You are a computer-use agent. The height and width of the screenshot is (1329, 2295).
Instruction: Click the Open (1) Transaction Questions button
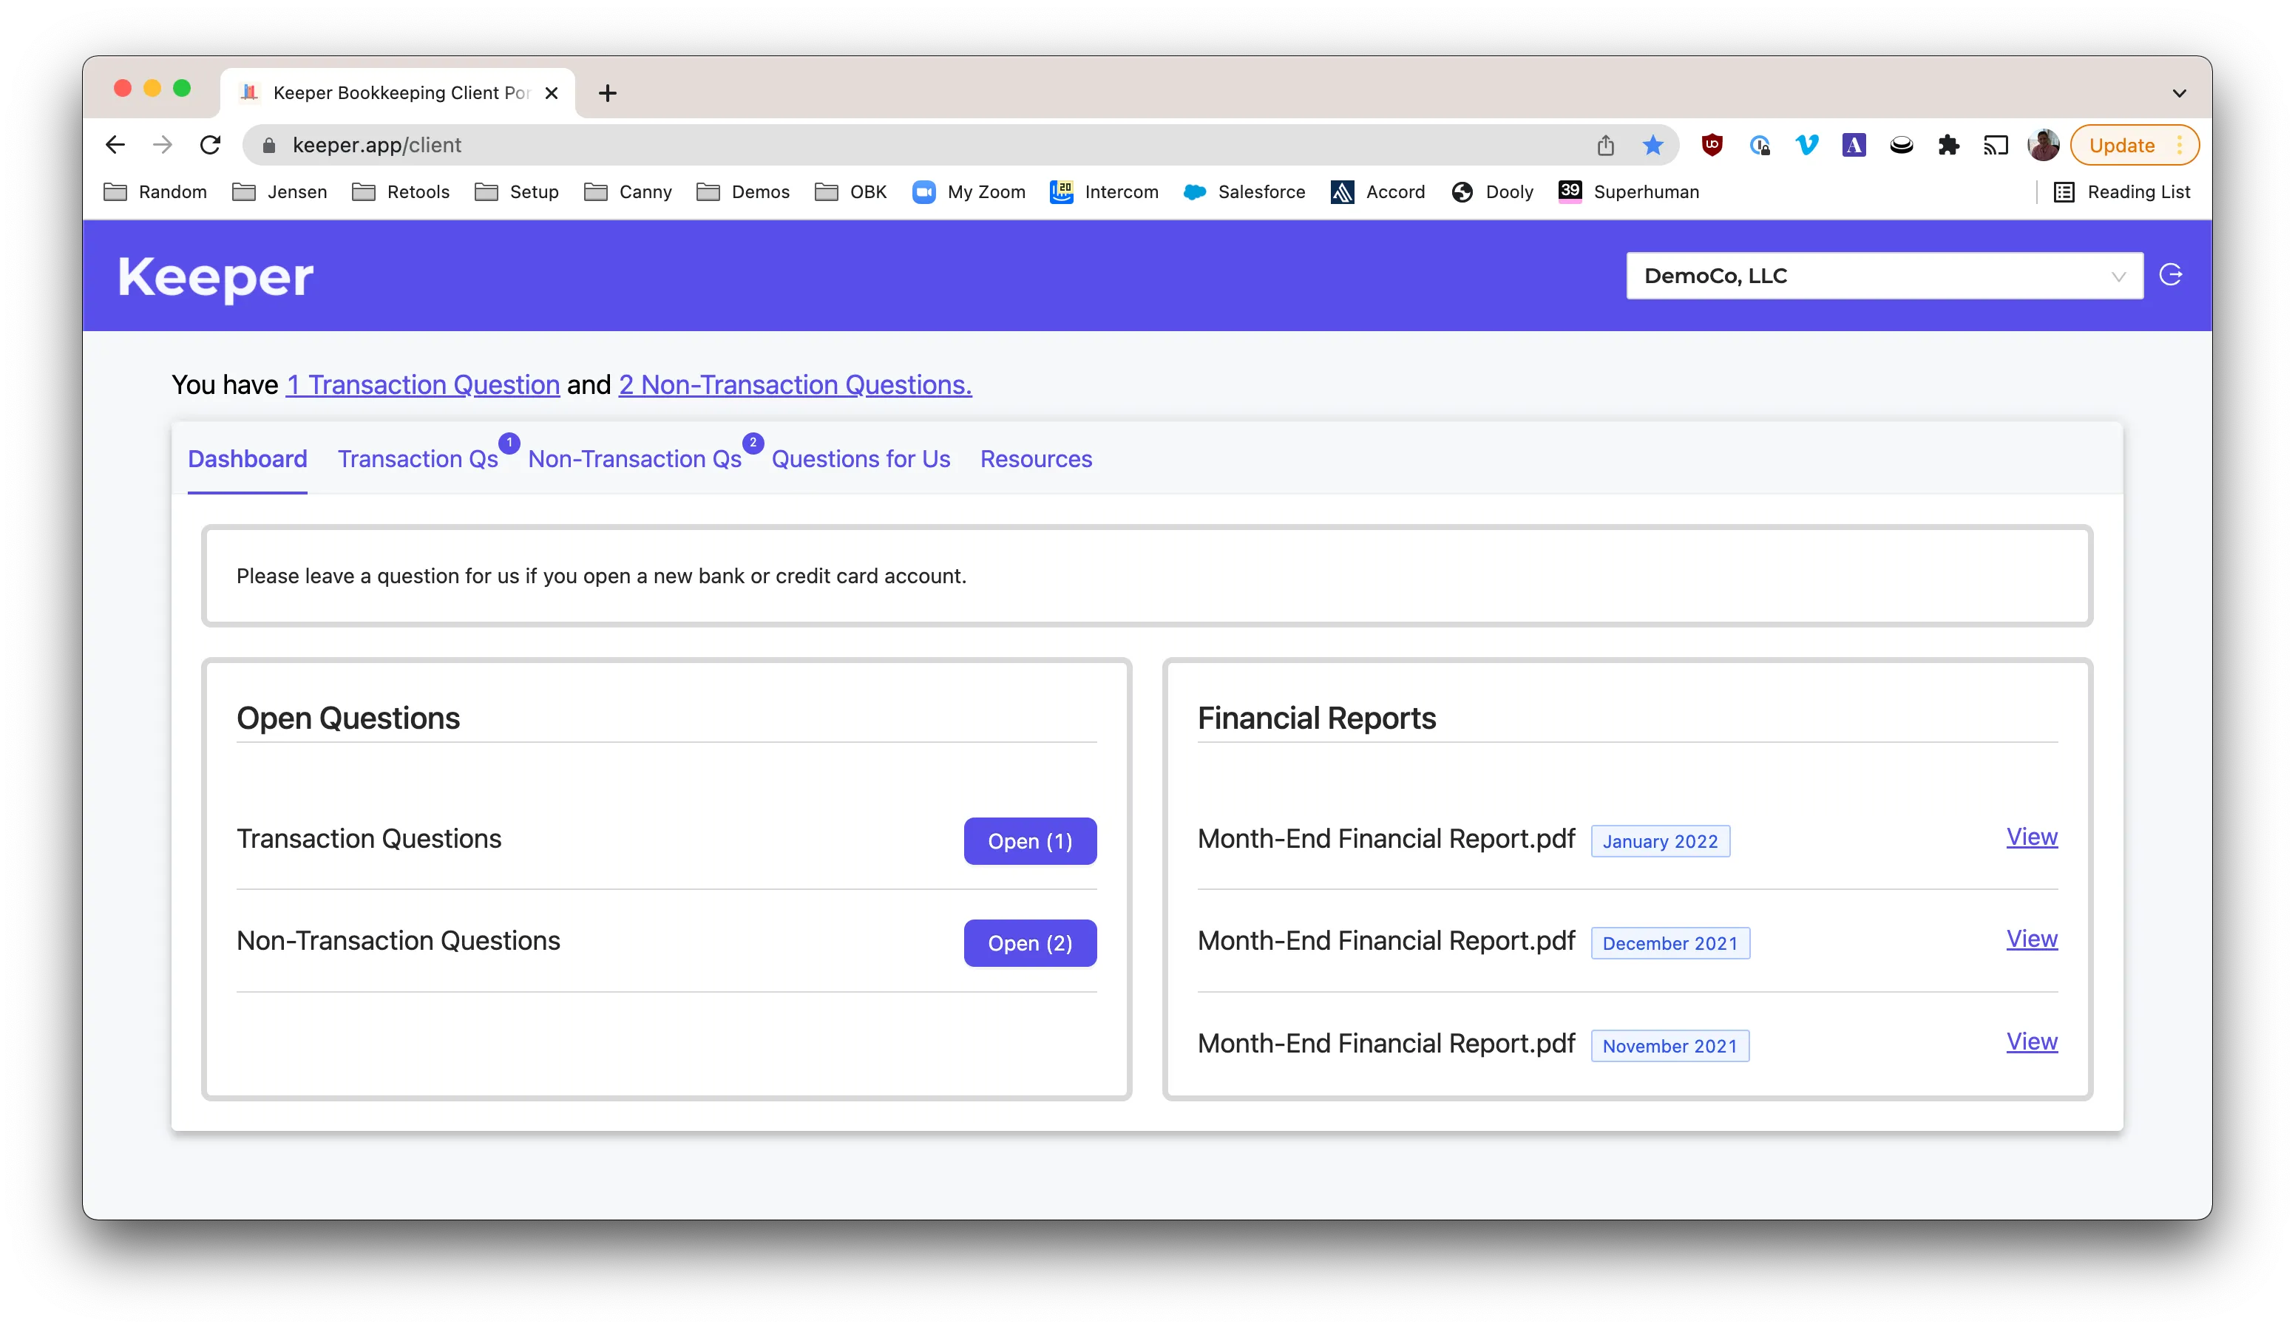tap(1030, 841)
